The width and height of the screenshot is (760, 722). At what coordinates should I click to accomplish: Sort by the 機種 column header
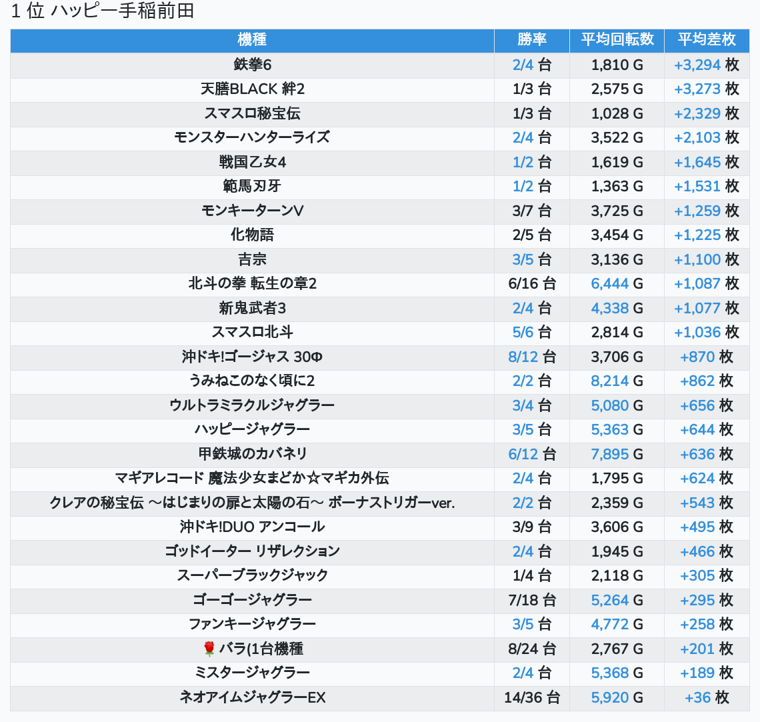(252, 40)
